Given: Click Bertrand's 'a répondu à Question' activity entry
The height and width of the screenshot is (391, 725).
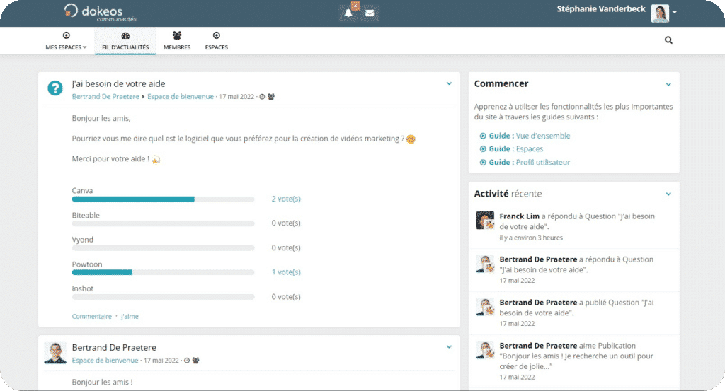Looking at the screenshot, I should tap(573, 269).
